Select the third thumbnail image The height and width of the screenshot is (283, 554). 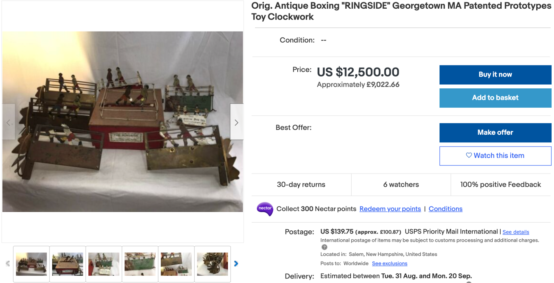coord(104,264)
